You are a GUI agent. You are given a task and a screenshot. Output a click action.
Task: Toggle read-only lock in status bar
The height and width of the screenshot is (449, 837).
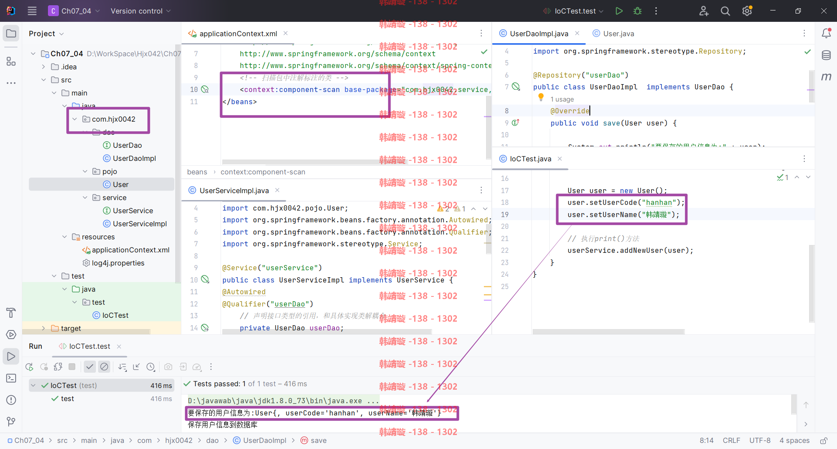(x=823, y=440)
